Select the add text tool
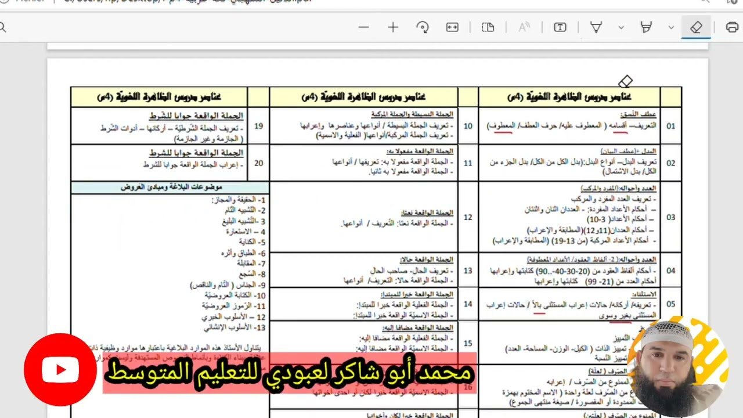The image size is (743, 418). coord(560,27)
